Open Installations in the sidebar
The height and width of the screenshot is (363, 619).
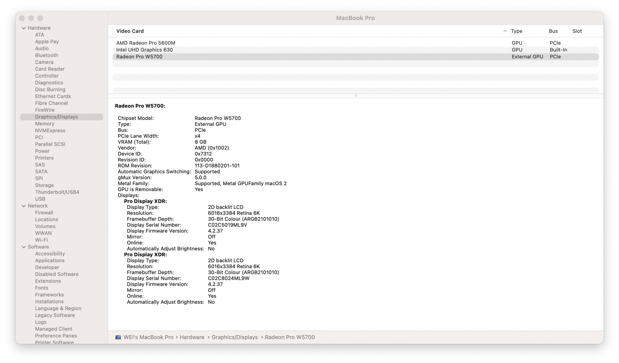[x=49, y=301]
